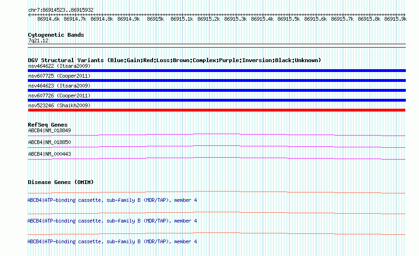Click the chr7:86914523..86915932 coordinate label

61,10
